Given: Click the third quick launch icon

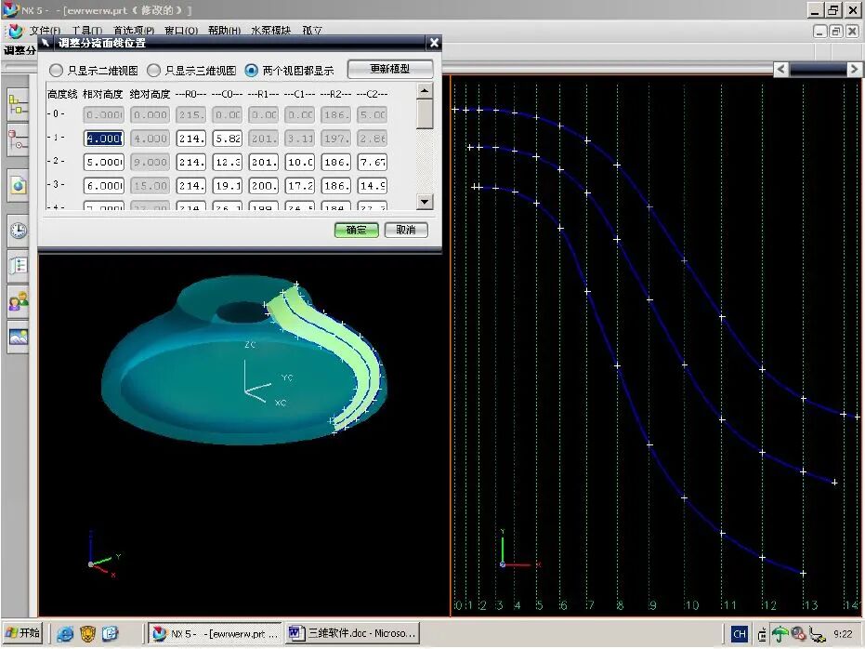Looking at the screenshot, I should pos(111,633).
